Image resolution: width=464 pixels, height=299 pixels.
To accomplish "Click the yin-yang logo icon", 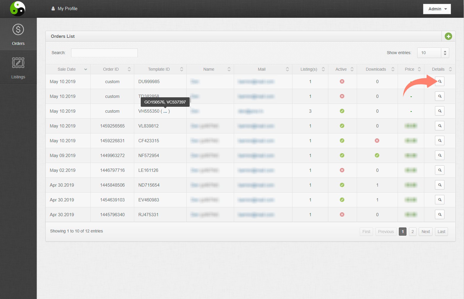I will click(x=18, y=9).
